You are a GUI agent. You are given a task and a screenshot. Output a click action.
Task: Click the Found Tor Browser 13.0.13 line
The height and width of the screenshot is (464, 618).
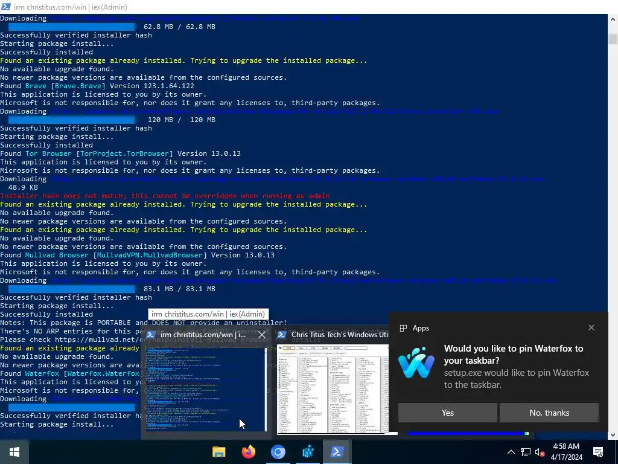[x=120, y=153]
